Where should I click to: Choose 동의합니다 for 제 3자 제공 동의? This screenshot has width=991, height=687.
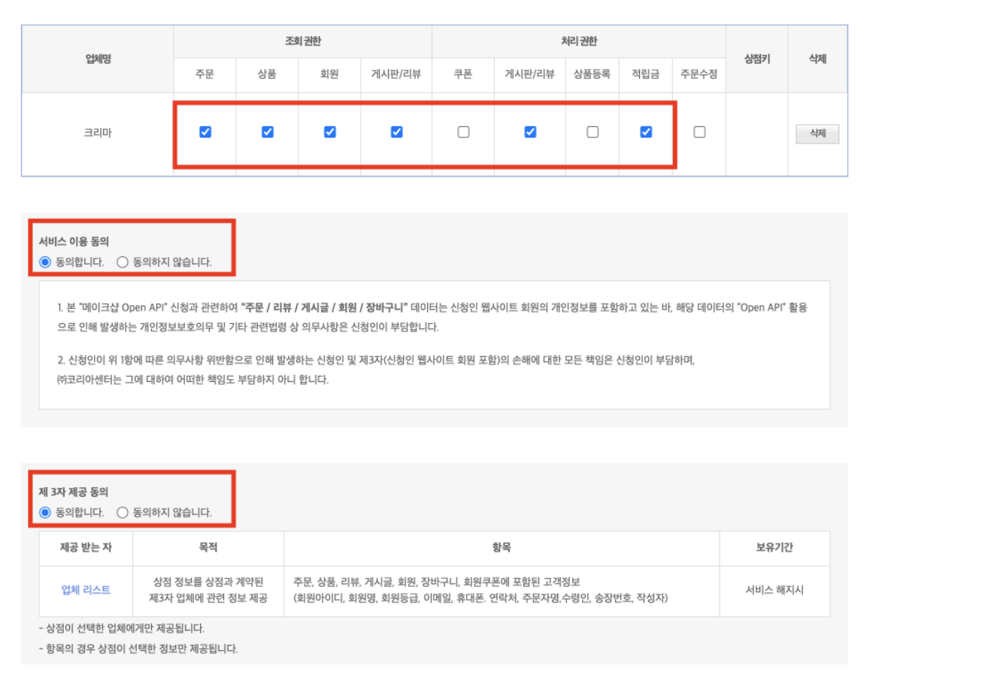click(45, 513)
